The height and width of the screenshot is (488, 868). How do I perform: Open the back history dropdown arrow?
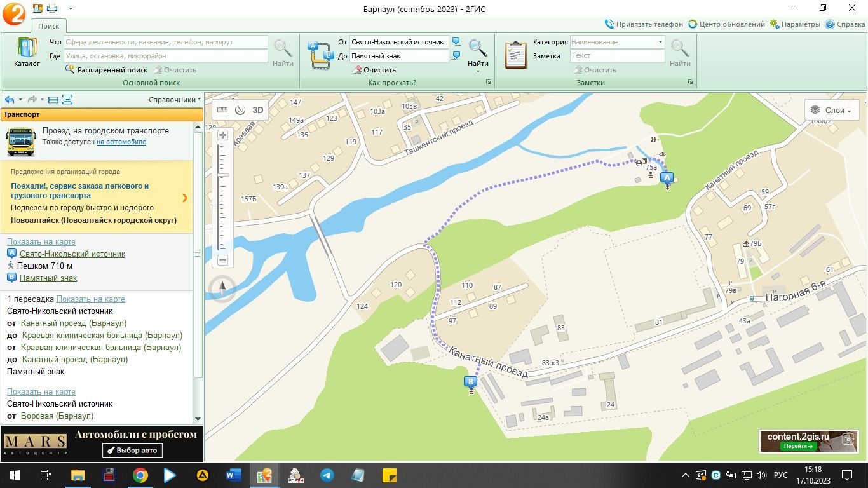click(x=20, y=100)
